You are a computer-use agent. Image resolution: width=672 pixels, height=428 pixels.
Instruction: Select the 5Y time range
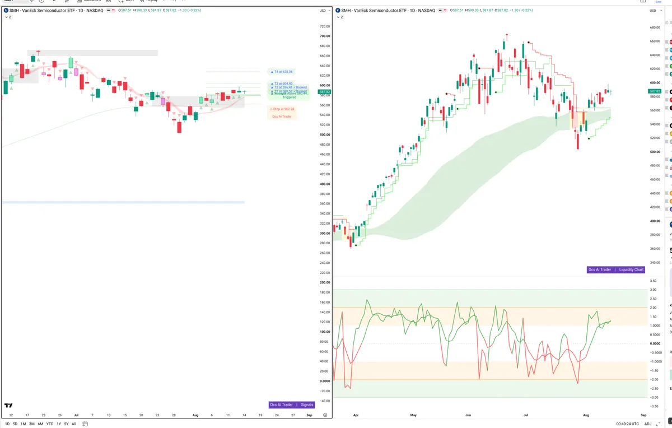[66, 424]
